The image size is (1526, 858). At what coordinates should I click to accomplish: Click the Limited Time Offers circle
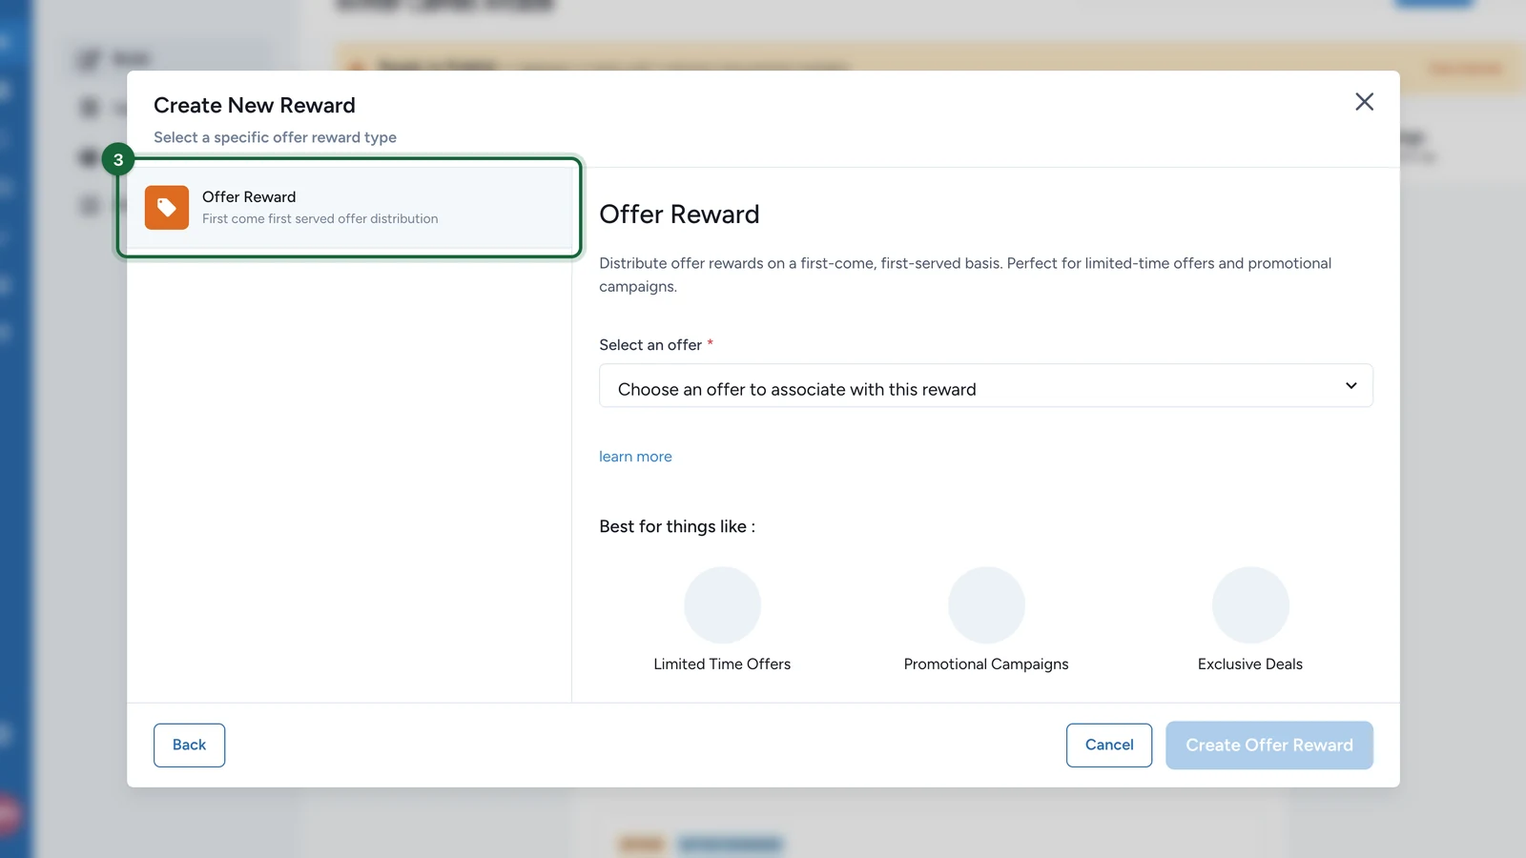tap(722, 605)
